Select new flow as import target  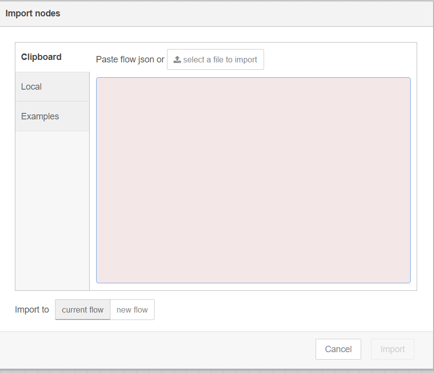pos(132,309)
